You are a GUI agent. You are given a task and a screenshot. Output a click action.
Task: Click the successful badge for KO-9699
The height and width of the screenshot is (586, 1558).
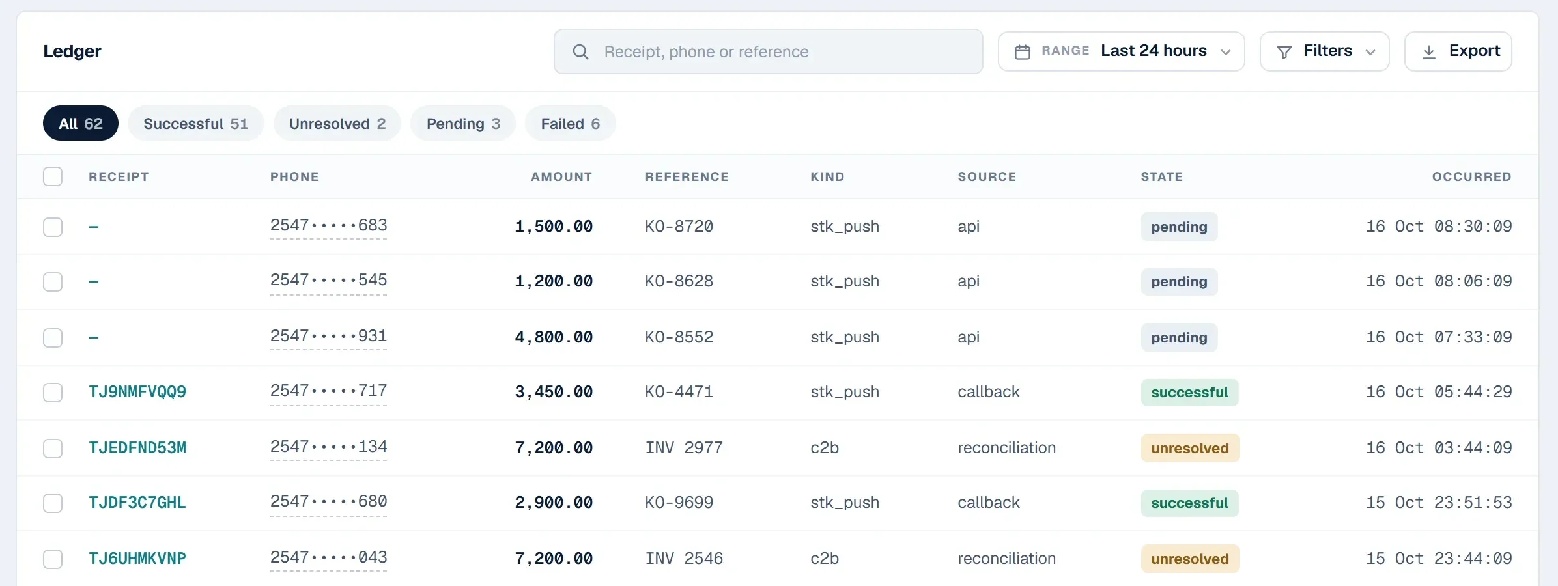[x=1189, y=503]
